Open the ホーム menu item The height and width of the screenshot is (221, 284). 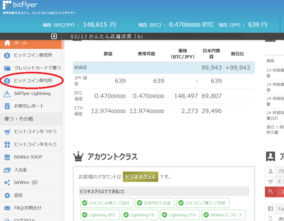coord(31,43)
